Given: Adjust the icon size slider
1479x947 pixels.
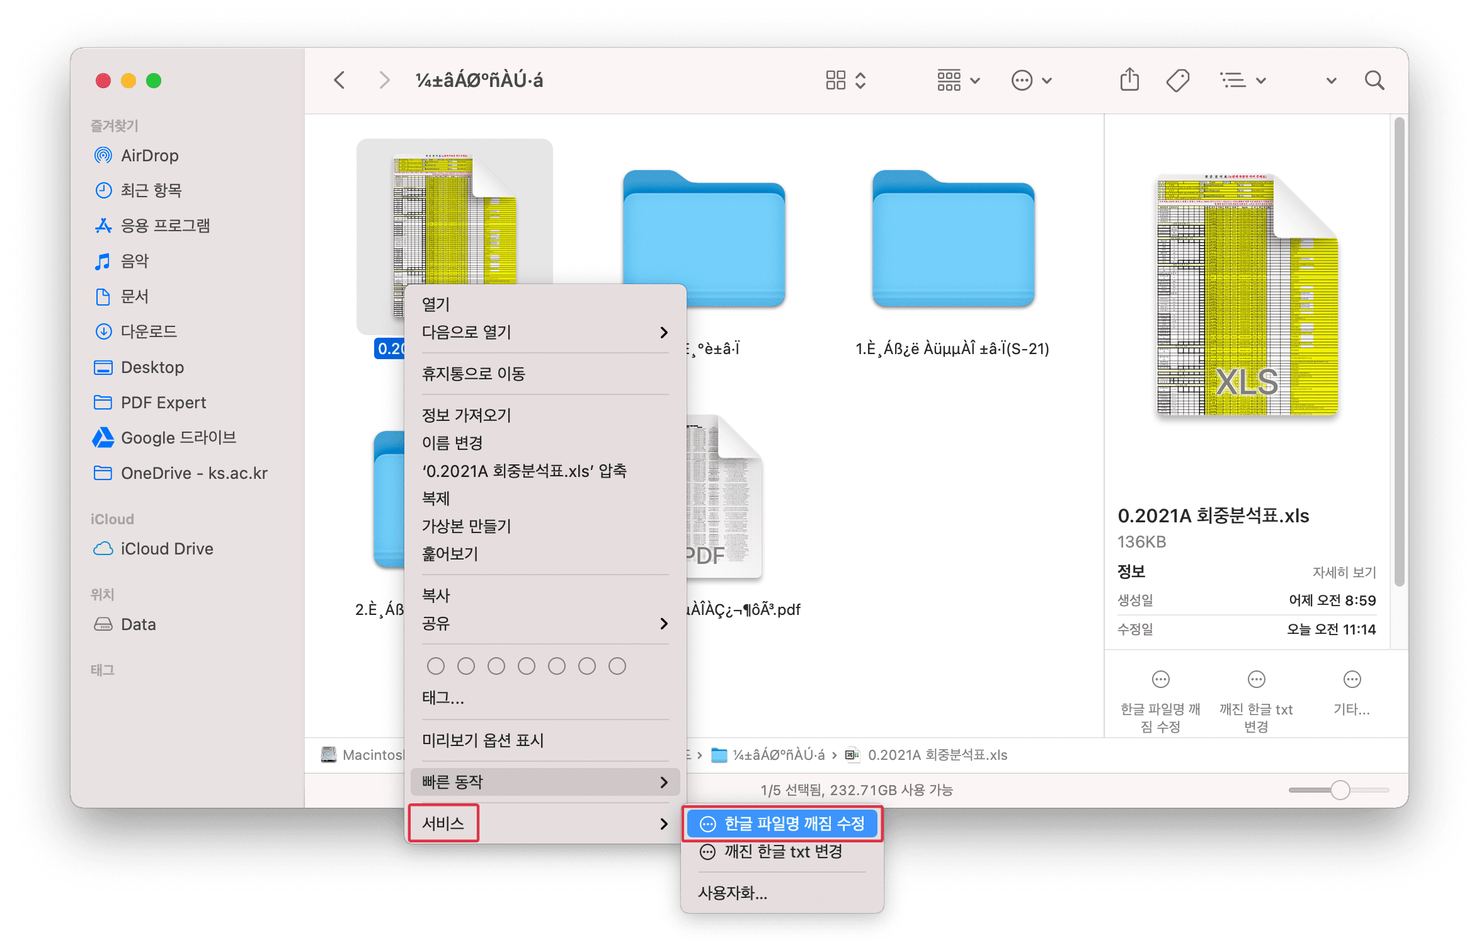Looking at the screenshot, I should point(1339,790).
